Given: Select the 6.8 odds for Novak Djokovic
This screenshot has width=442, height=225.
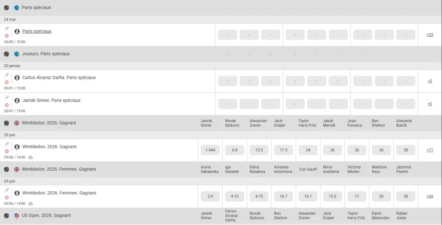Looking at the screenshot, I should [234, 150].
